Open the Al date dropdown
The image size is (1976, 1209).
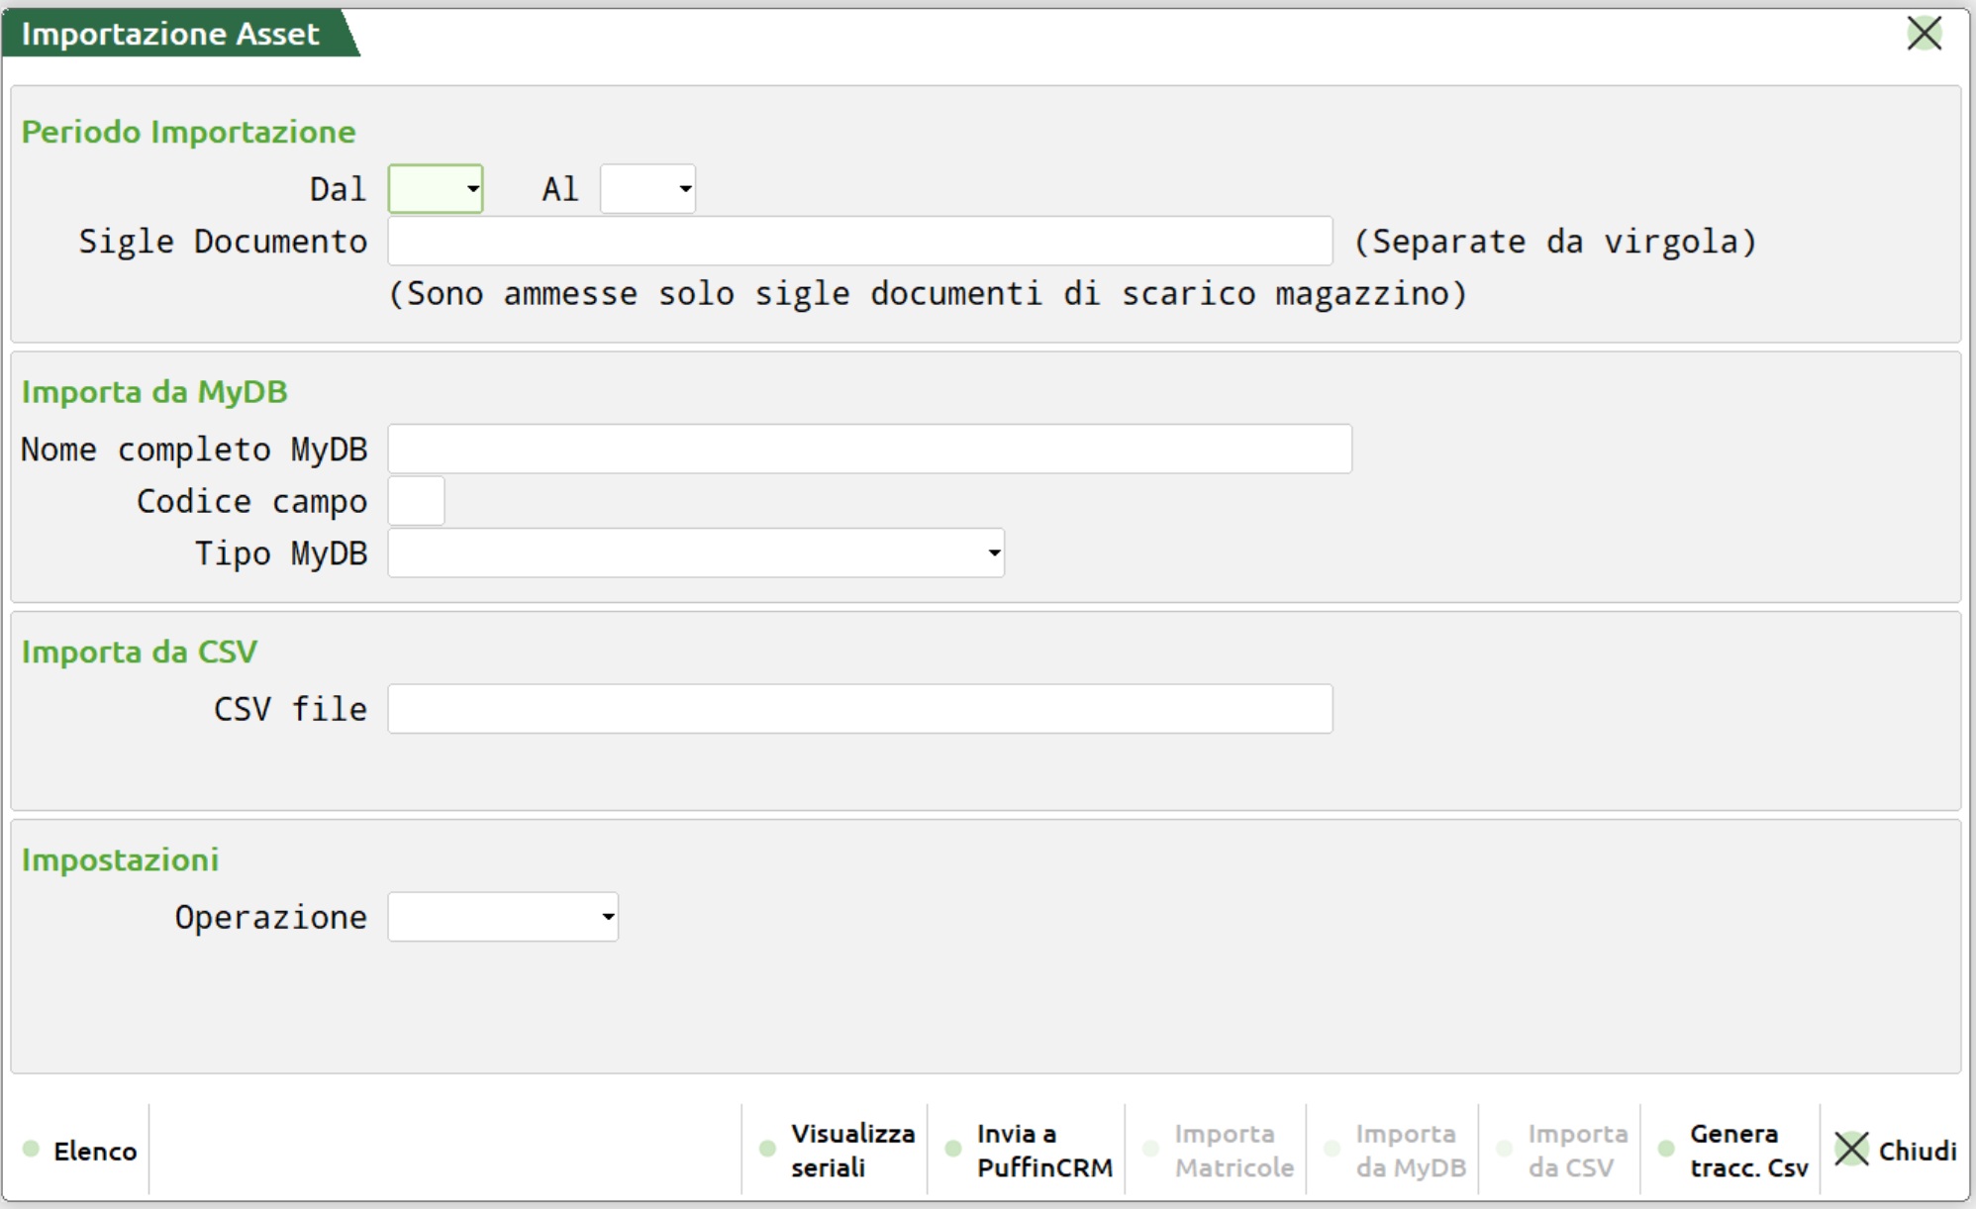coord(685,189)
